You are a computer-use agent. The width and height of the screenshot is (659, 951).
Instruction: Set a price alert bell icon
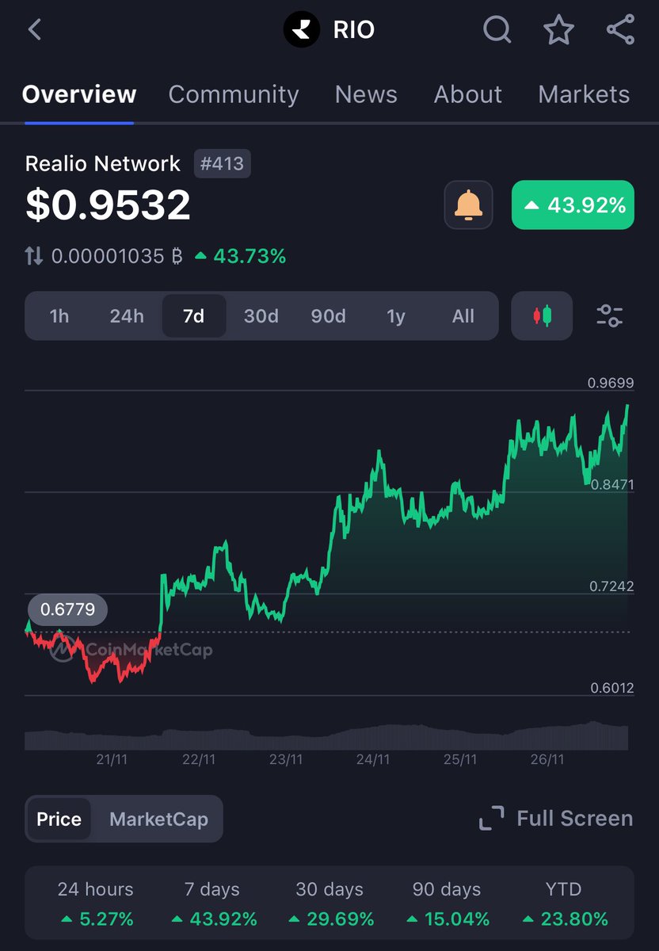pyautogui.click(x=468, y=205)
